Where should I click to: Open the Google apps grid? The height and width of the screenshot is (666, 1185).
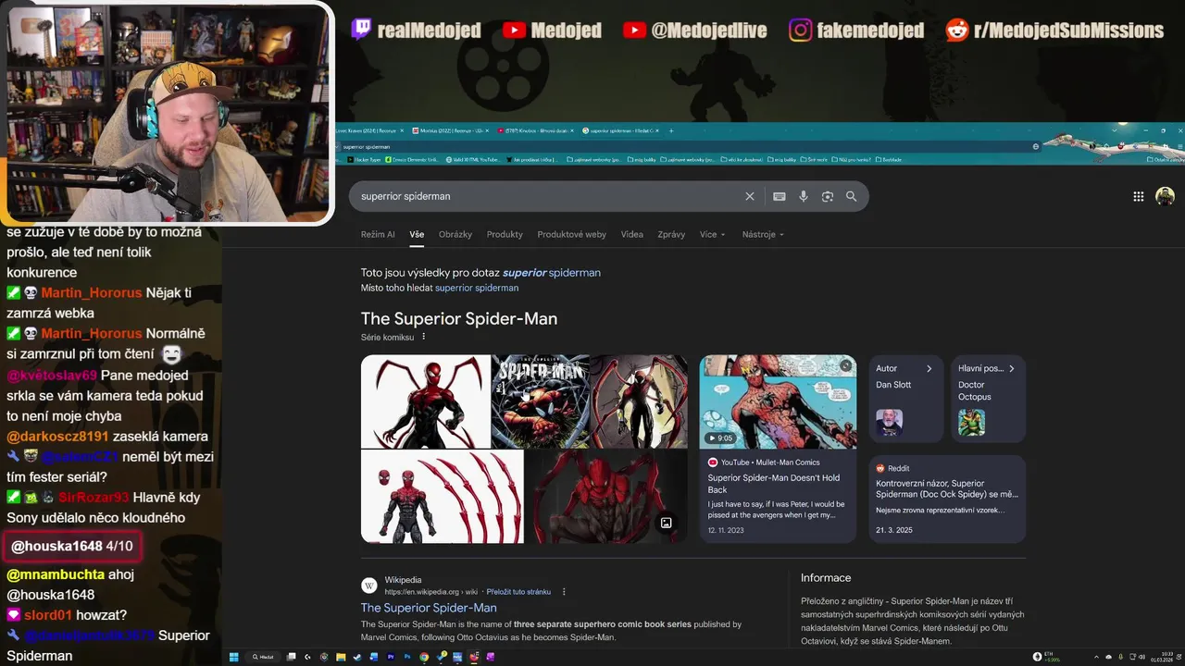pos(1139,196)
